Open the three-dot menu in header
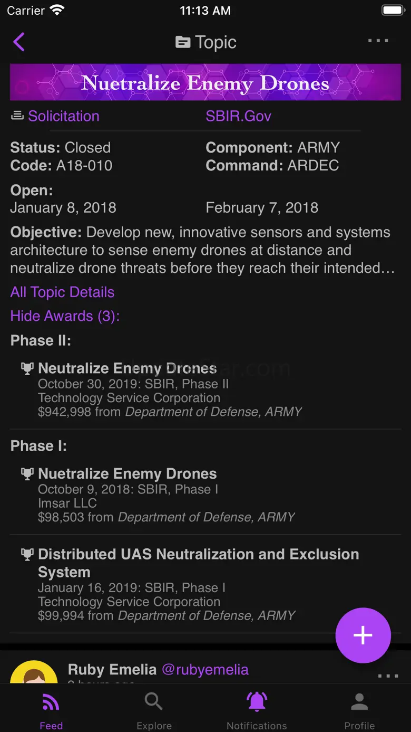The height and width of the screenshot is (732, 411). pos(378,41)
